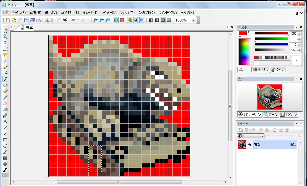This screenshot has width=307, height=186.
Task: Select the outlined Rectangle shape tool
Action: [x=5, y=140]
